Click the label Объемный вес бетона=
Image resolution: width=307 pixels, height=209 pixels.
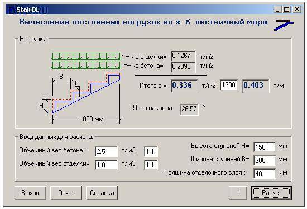[52, 150]
